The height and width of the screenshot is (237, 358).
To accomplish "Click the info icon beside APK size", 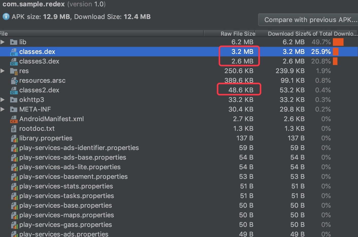I will [6, 17].
